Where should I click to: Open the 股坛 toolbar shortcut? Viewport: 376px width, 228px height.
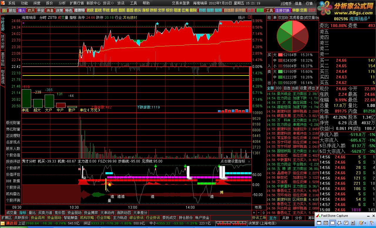click(x=12, y=10)
